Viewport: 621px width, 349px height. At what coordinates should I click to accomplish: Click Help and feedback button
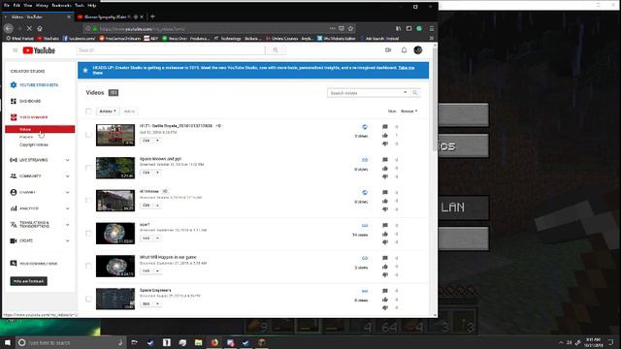coord(28,281)
